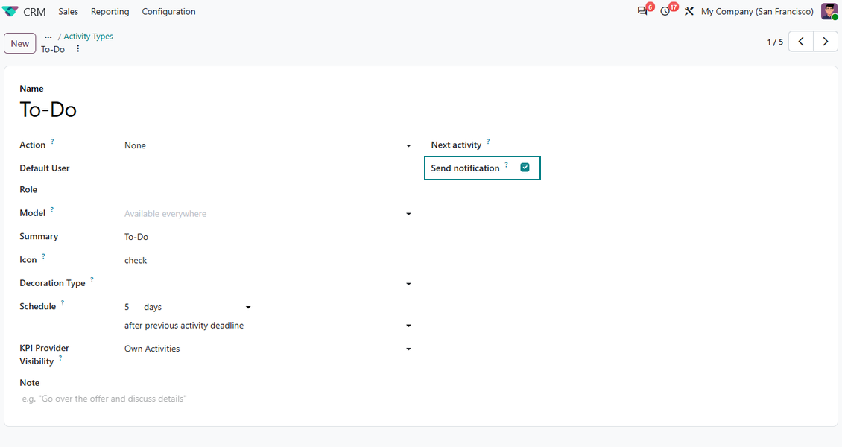Uncheck the Send notification checkbox
Image resolution: width=842 pixels, height=447 pixels.
click(x=525, y=168)
